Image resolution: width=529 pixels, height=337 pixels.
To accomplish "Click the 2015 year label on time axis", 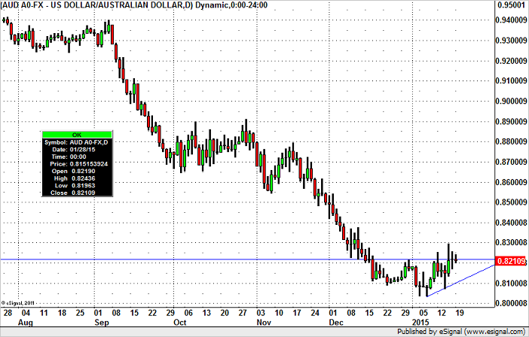I will click(420, 323).
